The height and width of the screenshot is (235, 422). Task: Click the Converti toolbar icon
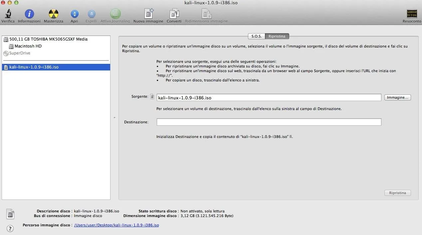pyautogui.click(x=174, y=14)
